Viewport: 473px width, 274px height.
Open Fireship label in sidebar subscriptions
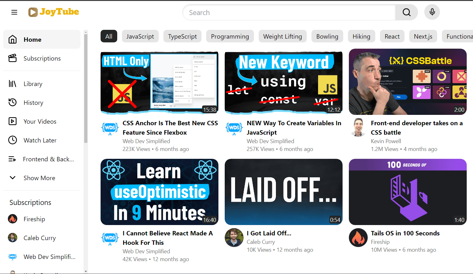tap(34, 219)
